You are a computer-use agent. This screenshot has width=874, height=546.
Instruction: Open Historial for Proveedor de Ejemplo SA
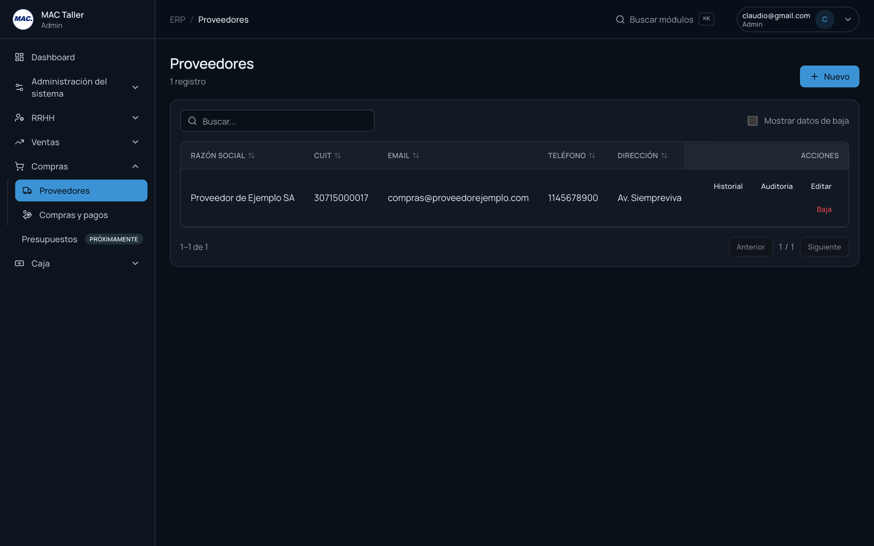click(x=728, y=186)
